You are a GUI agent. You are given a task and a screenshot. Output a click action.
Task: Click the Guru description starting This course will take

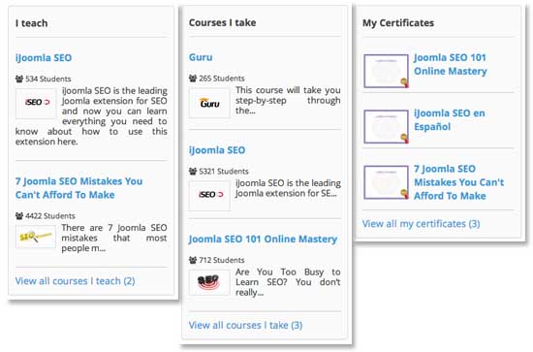coord(288,100)
